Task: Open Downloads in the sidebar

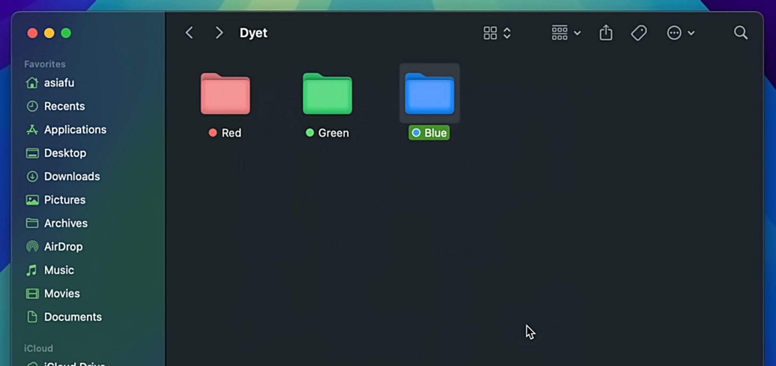Action: point(72,177)
